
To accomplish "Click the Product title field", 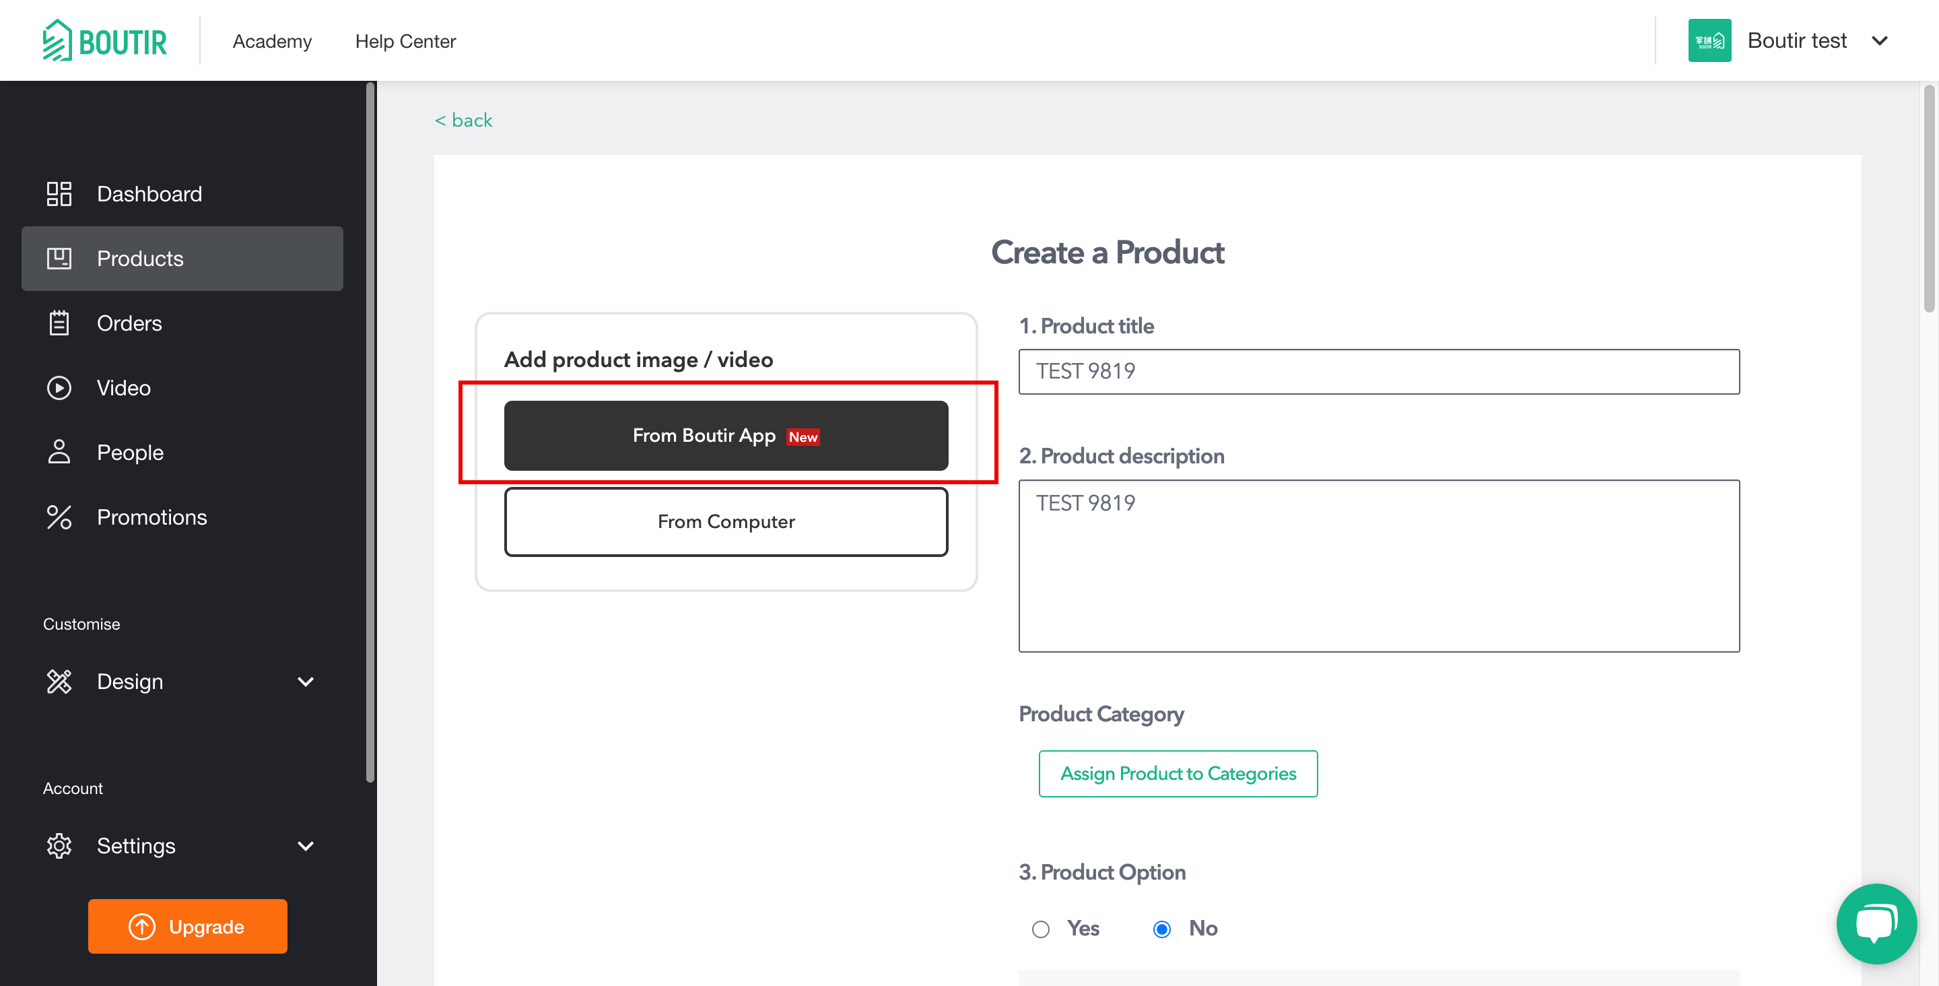I will [1379, 371].
